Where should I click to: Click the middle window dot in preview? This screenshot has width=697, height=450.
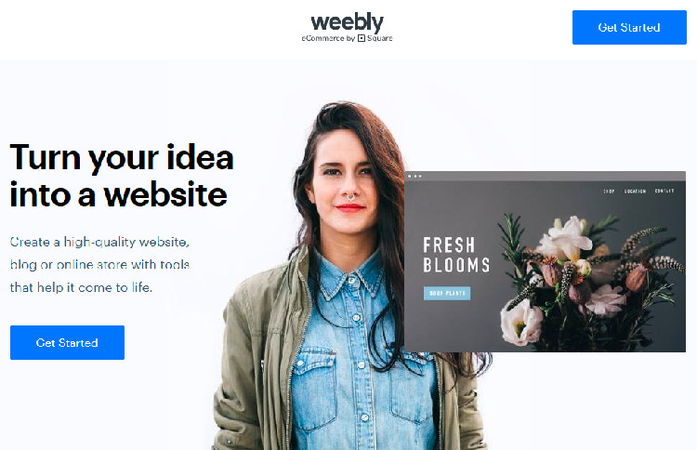pos(415,176)
